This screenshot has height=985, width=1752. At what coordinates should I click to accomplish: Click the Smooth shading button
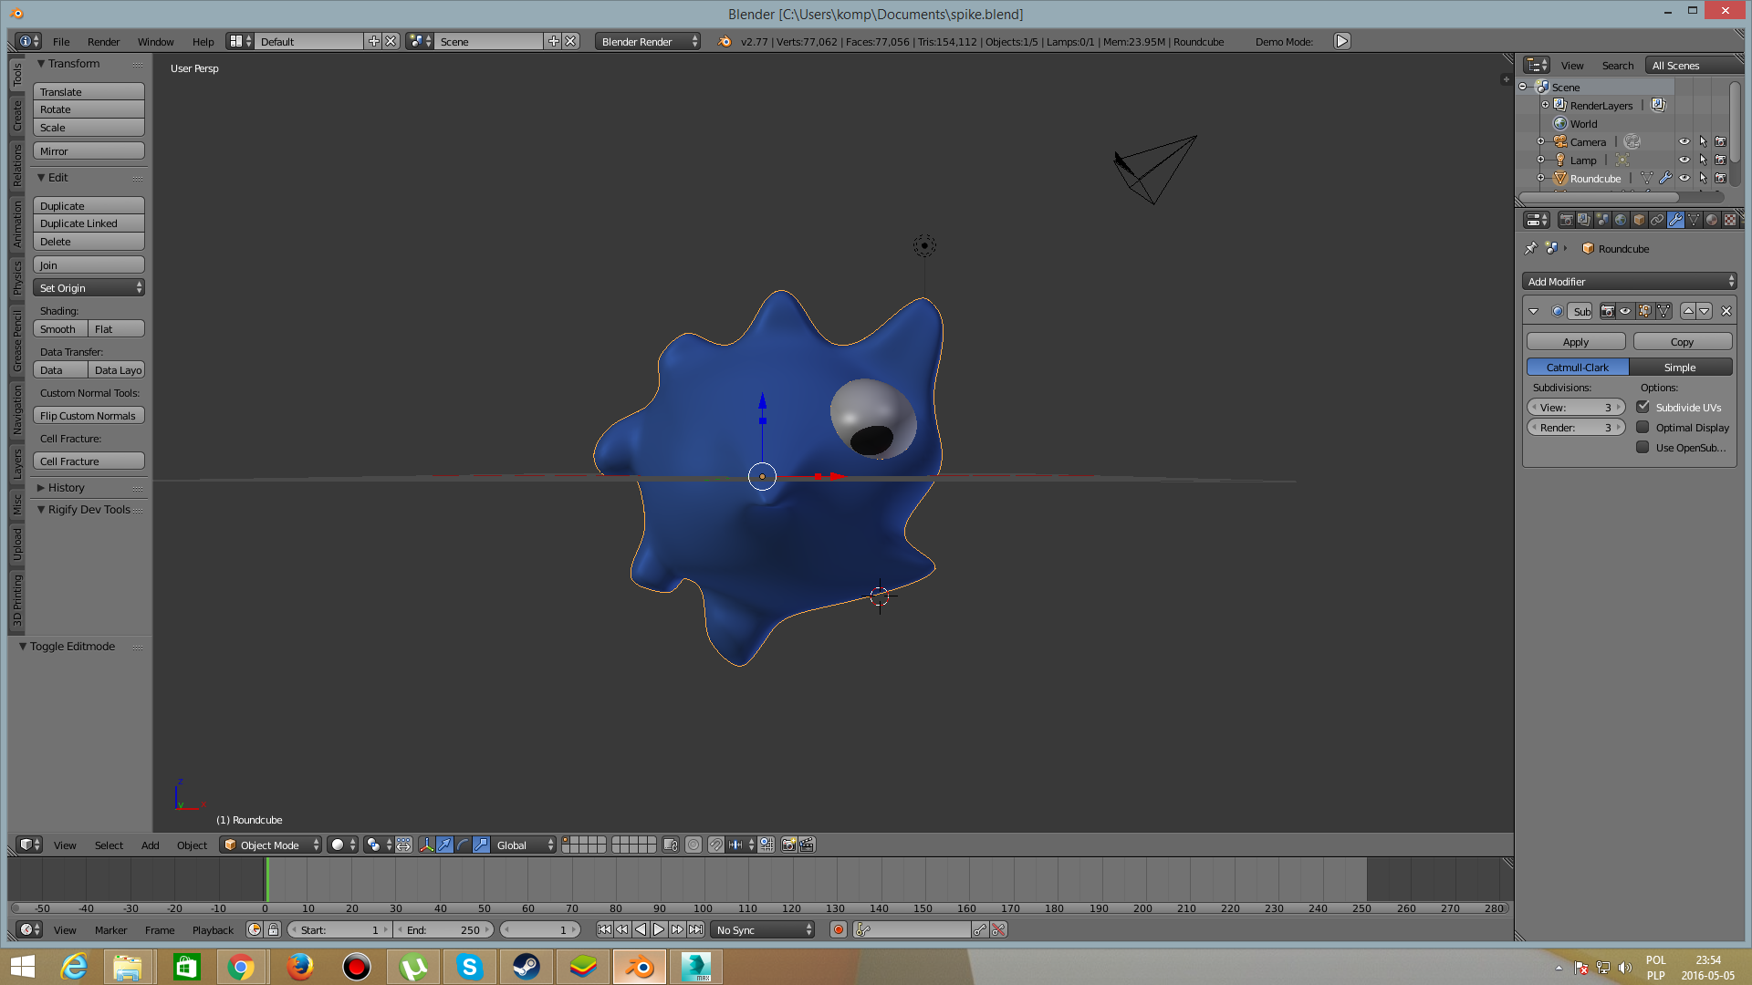pos(60,329)
